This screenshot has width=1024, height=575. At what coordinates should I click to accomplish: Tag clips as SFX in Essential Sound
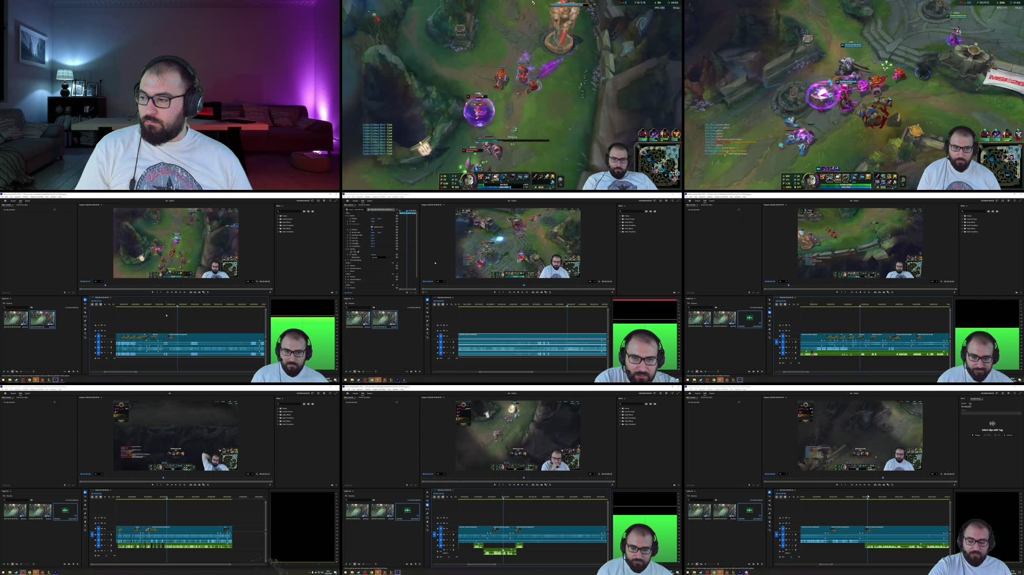point(997,435)
